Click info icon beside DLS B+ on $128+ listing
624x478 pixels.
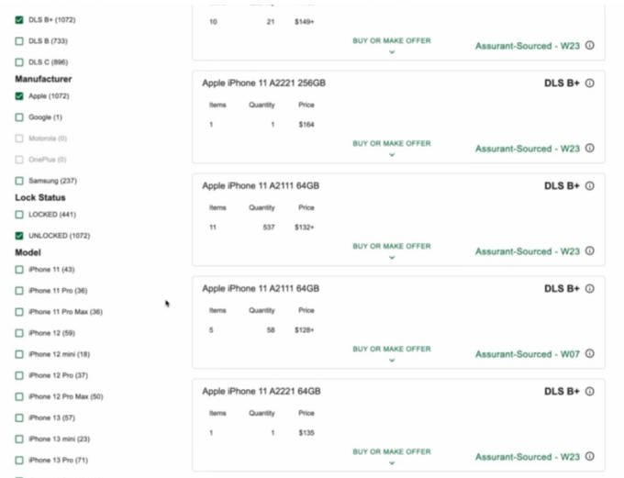[589, 289]
